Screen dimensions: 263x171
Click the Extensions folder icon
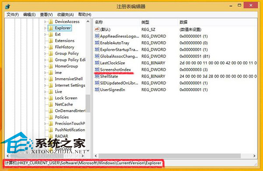click(x=50, y=41)
